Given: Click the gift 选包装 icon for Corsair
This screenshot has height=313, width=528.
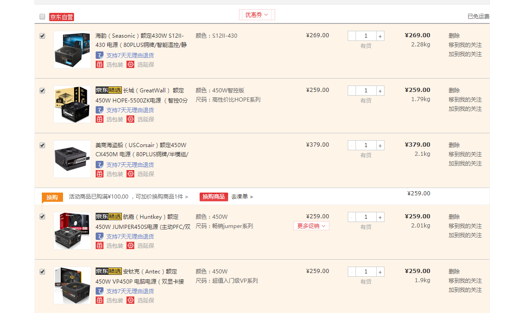Looking at the screenshot, I should click(99, 174).
